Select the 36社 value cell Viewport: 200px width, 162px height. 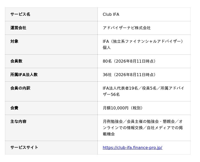(144, 75)
